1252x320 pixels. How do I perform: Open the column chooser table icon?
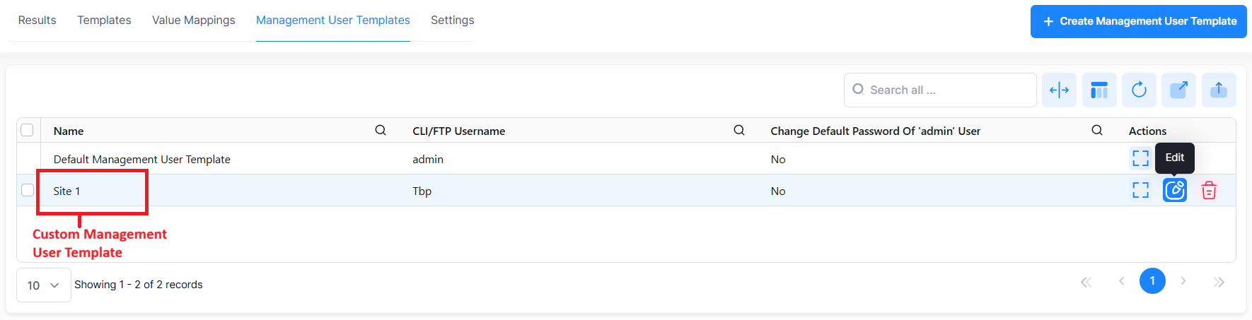(1099, 90)
